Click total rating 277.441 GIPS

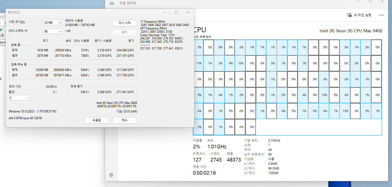pos(125,92)
